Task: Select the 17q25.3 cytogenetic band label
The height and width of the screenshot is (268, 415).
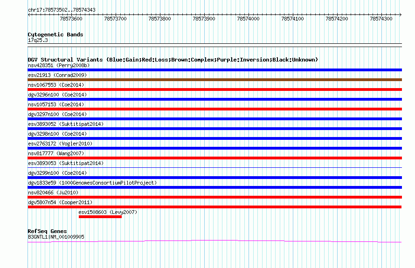Action: point(38,40)
